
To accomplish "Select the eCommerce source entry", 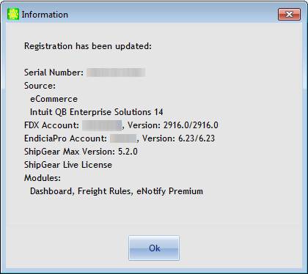I will point(54,99).
